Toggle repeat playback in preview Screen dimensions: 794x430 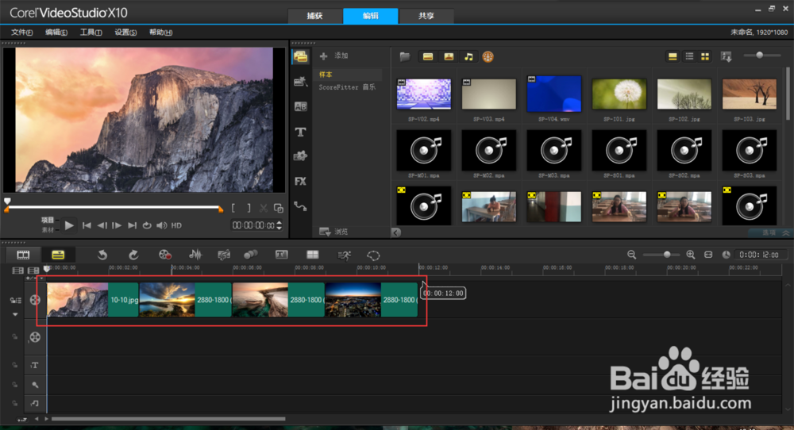147,225
